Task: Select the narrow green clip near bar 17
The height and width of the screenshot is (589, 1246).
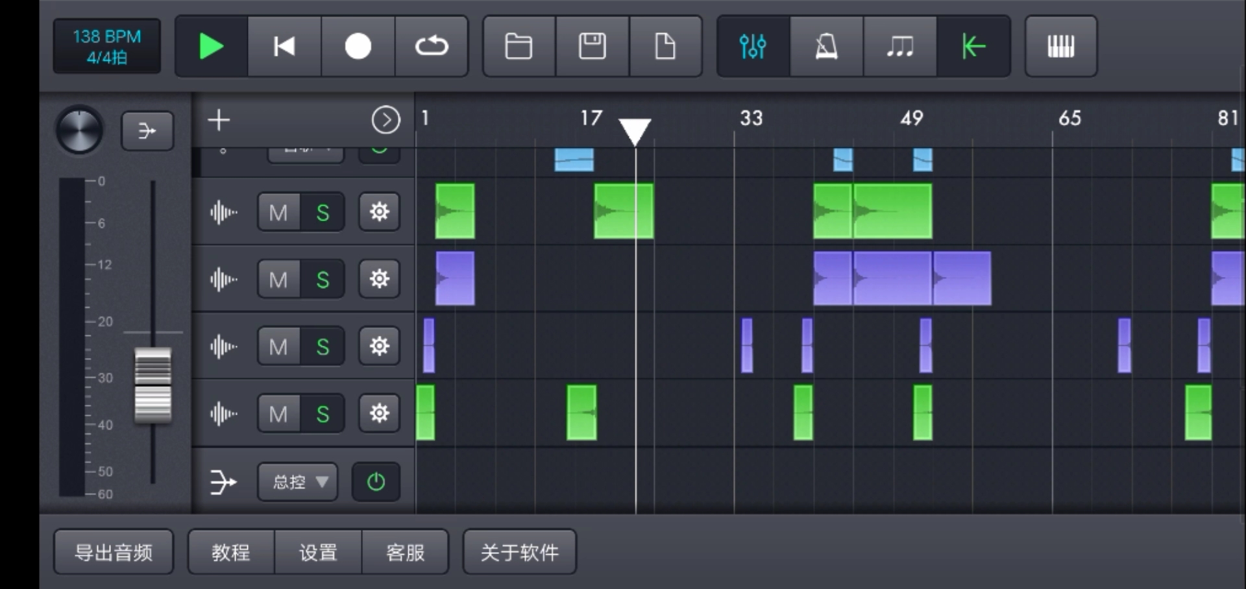Action: [x=581, y=413]
